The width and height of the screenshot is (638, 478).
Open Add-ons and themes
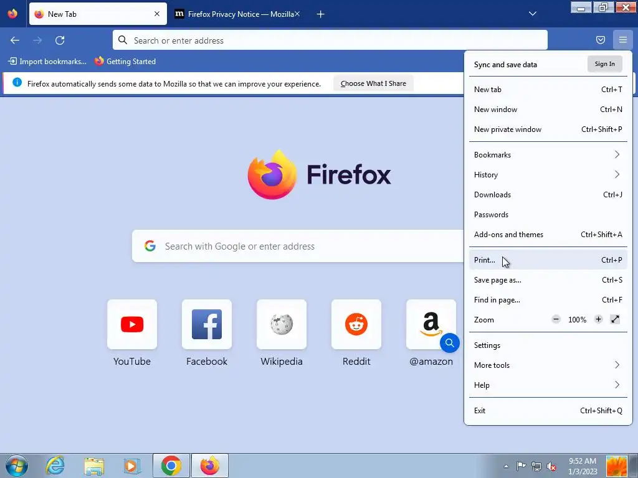coord(548,235)
